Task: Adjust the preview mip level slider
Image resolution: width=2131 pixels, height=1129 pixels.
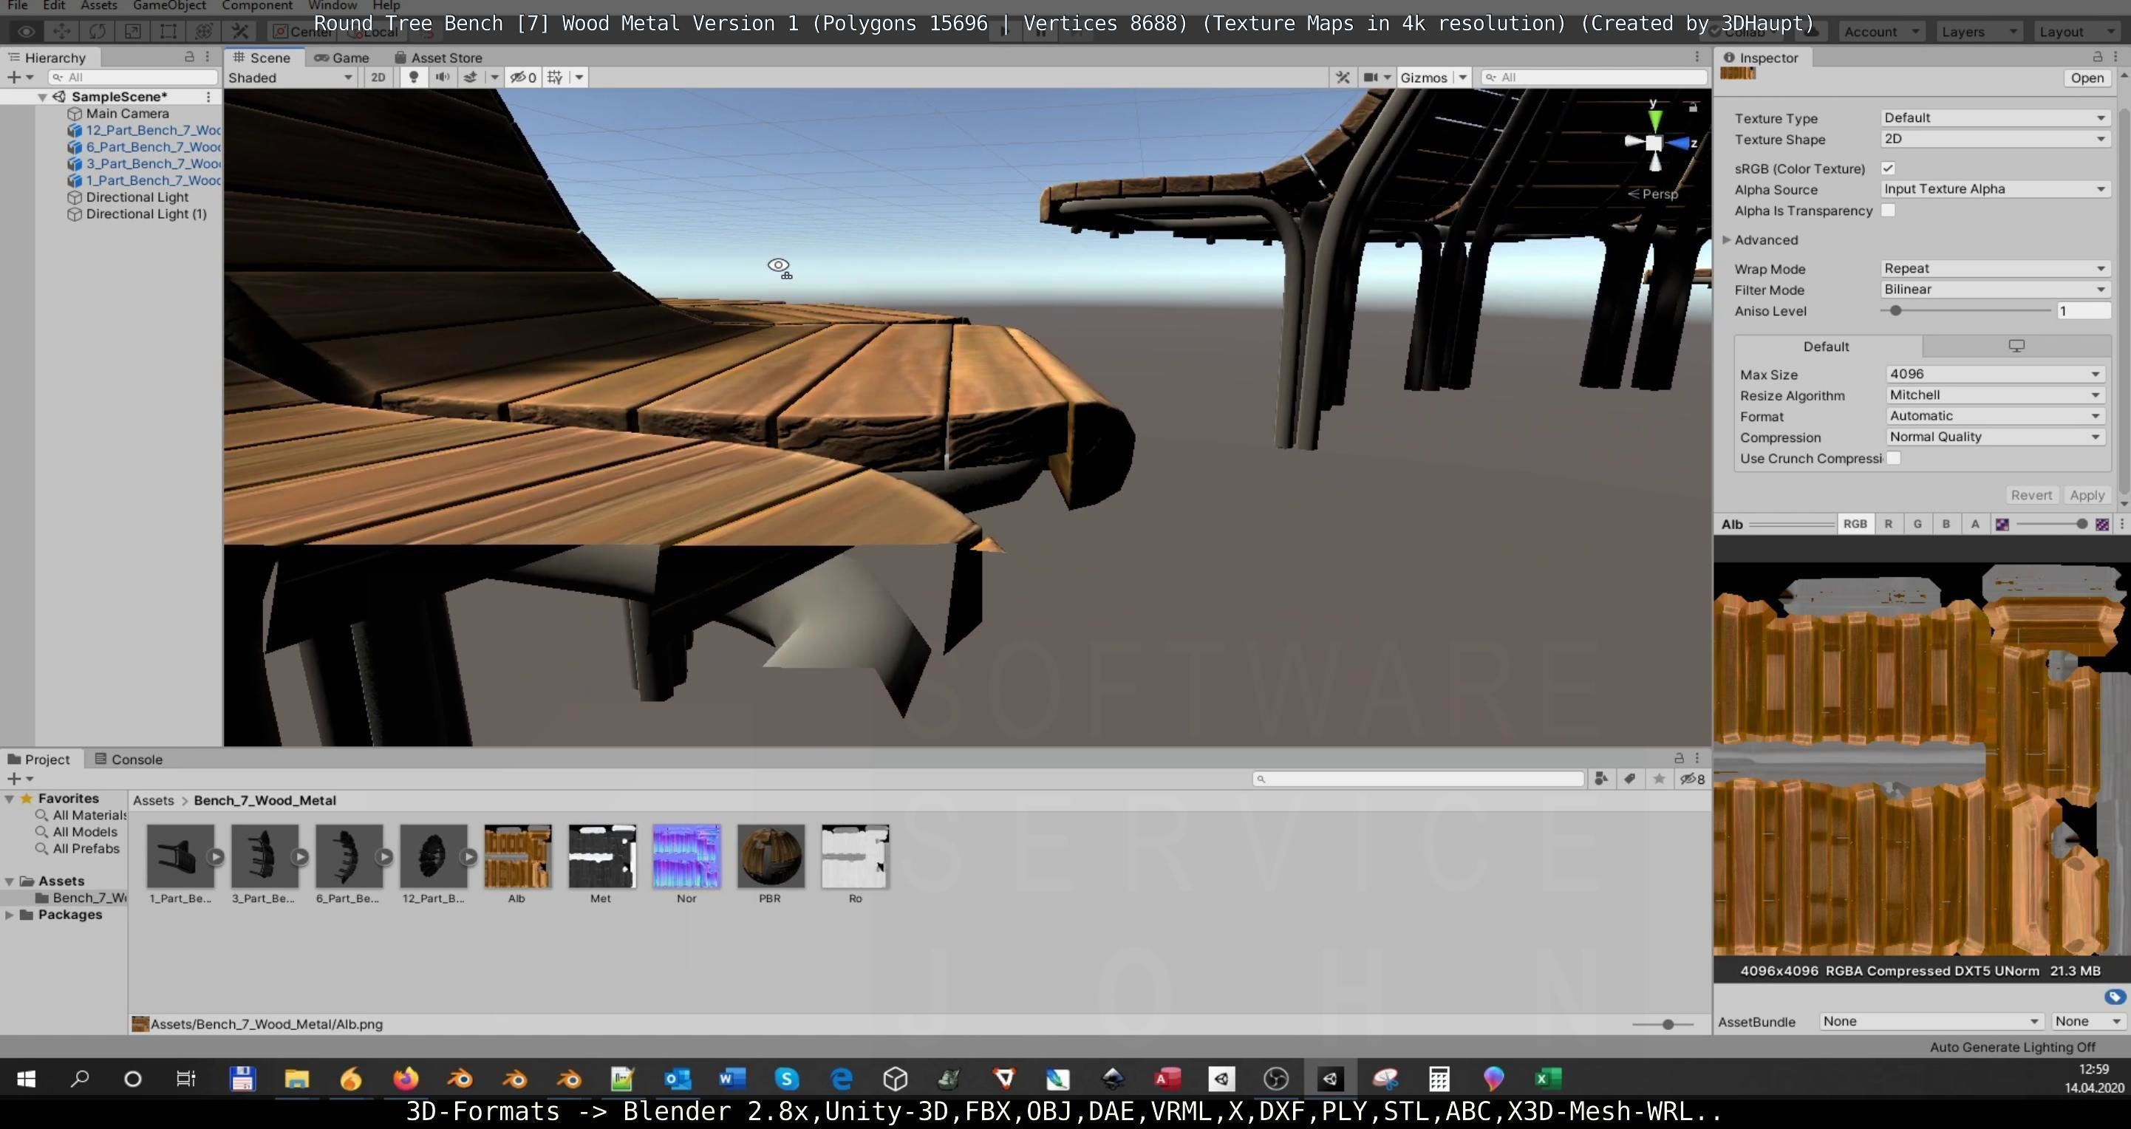Action: (x=2050, y=524)
